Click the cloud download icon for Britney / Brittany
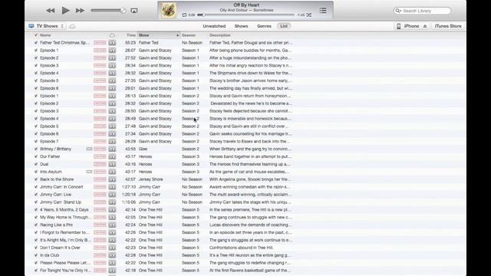This screenshot has height=276, width=491. point(112,149)
